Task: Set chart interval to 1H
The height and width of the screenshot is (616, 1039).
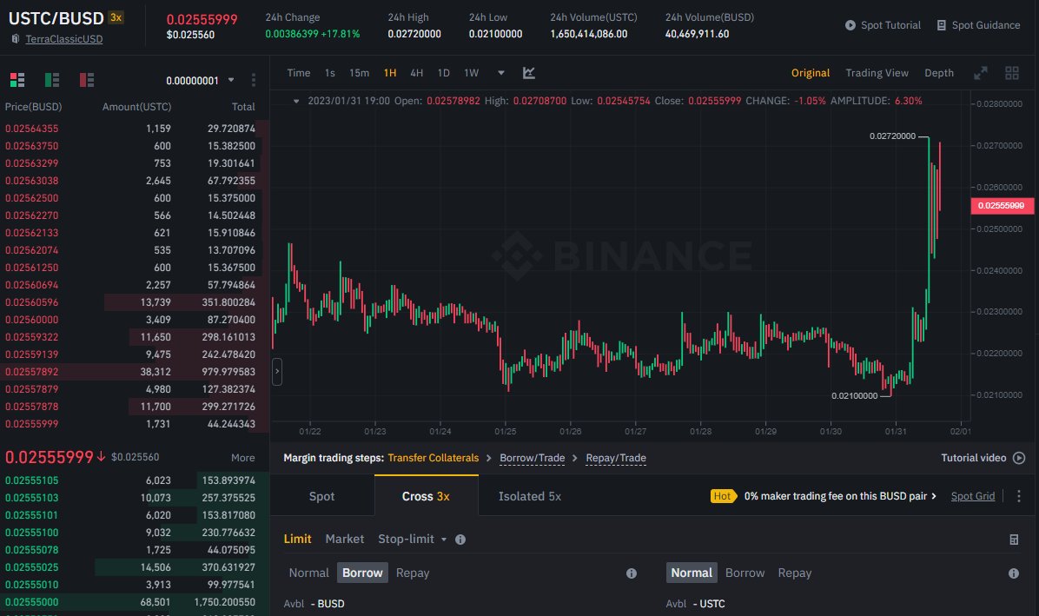Action: 390,73
